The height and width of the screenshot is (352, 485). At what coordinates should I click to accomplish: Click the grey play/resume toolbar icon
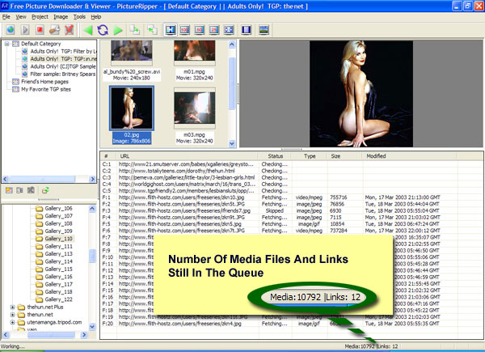[x=25, y=30]
